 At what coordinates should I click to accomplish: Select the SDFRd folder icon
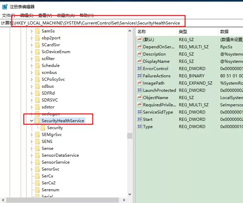click(37, 93)
